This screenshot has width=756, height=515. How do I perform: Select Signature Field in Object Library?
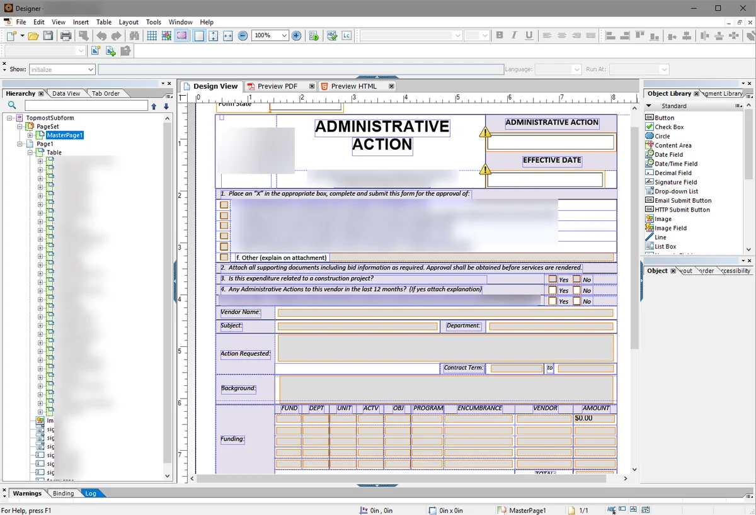coord(675,182)
